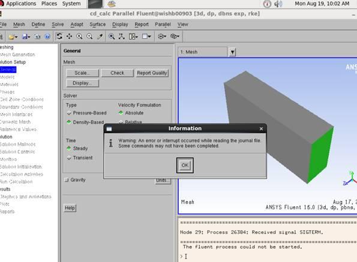This screenshot has height=262, width=357.
Task: Click the XYZ axis triad in the mesh view
Action: click(x=350, y=178)
